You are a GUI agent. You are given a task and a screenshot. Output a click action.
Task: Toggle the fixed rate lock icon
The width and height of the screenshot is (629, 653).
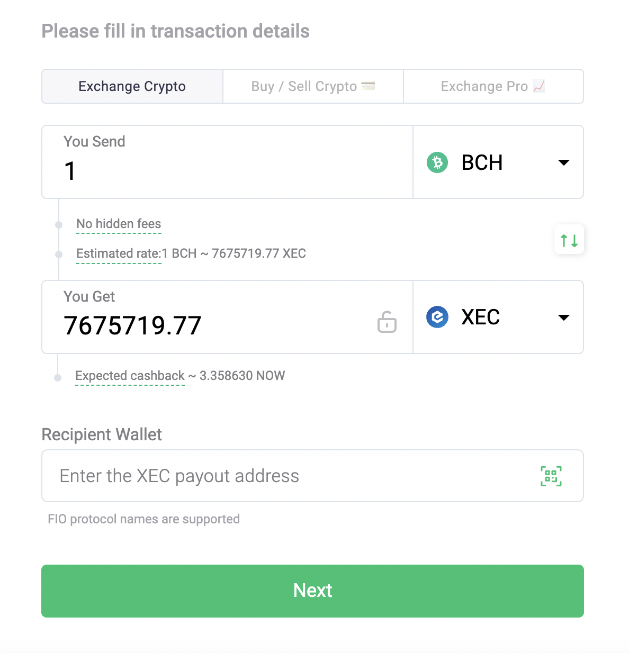pyautogui.click(x=387, y=322)
